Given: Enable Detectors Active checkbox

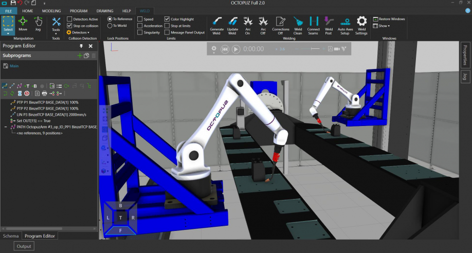Looking at the screenshot, I should pos(69,19).
